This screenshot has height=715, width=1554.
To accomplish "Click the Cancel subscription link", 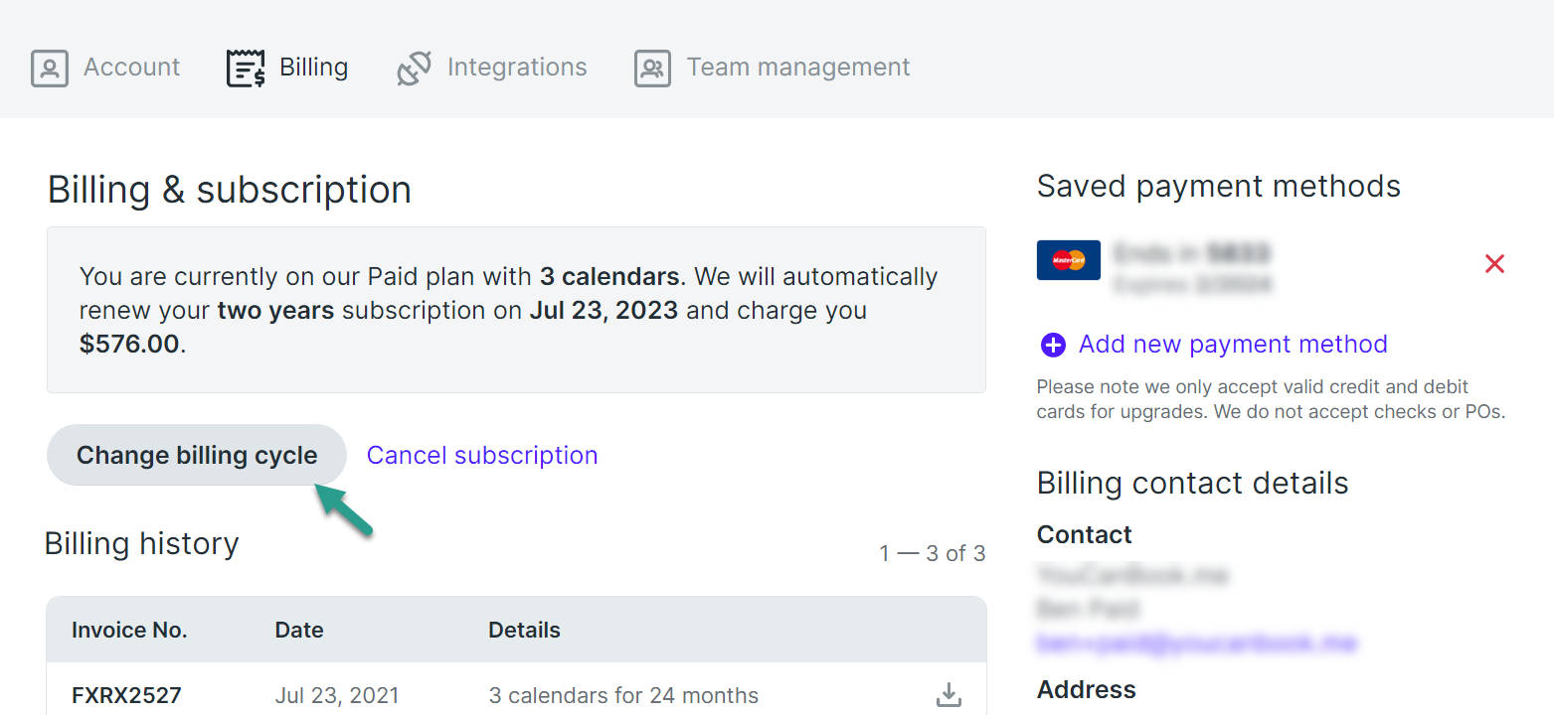I will coord(482,455).
